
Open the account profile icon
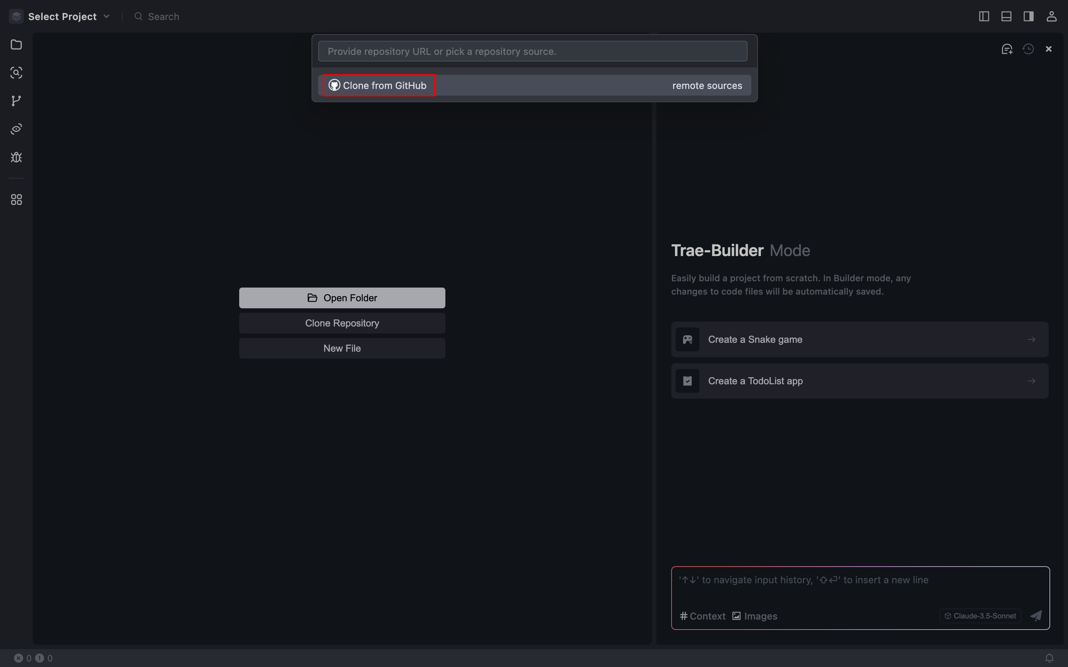click(x=1051, y=16)
